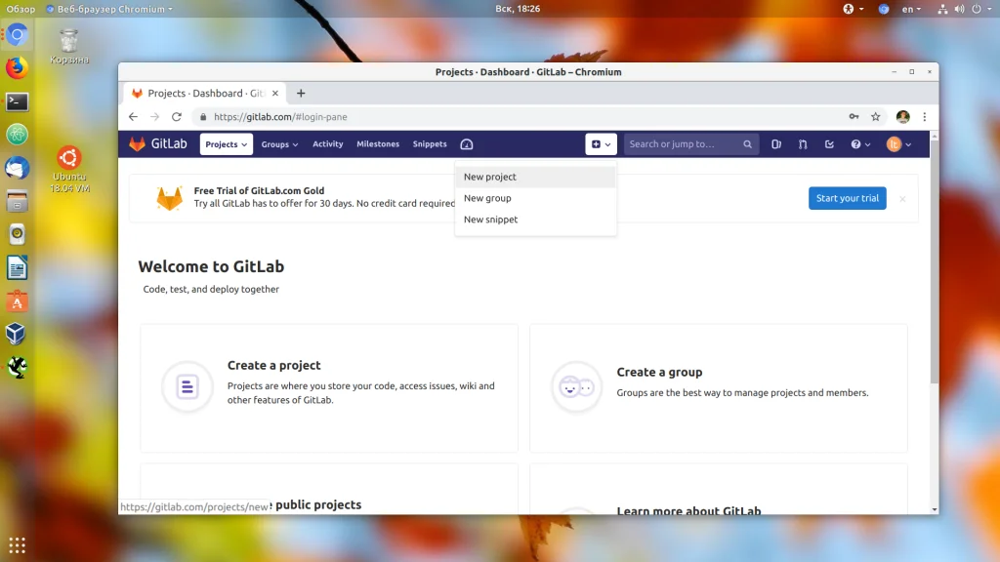Click the browser forward arrow

[x=155, y=117]
